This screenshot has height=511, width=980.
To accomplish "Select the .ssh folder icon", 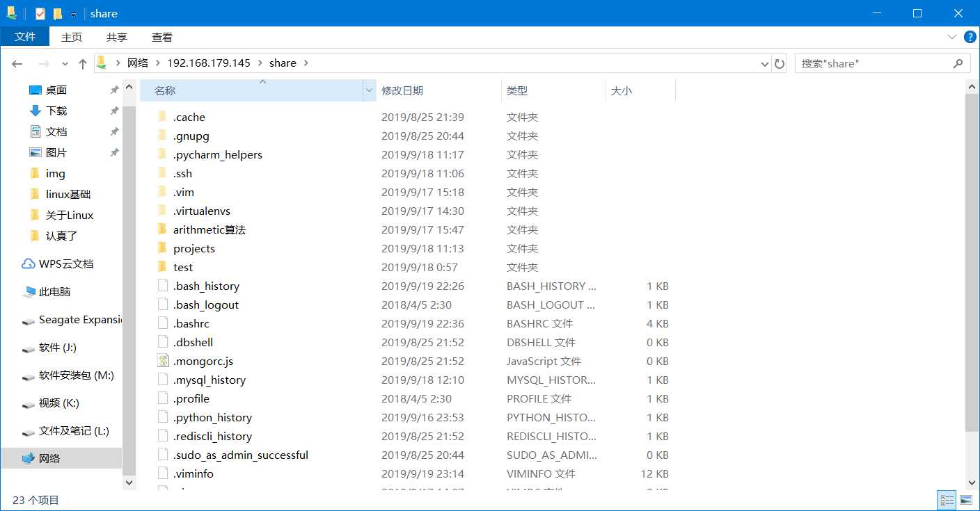I will point(162,173).
